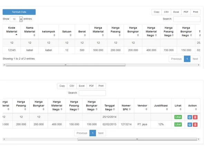Click lower scrollbar right arrow
The image size is (205, 148).
pyautogui.click(x=199, y=139)
